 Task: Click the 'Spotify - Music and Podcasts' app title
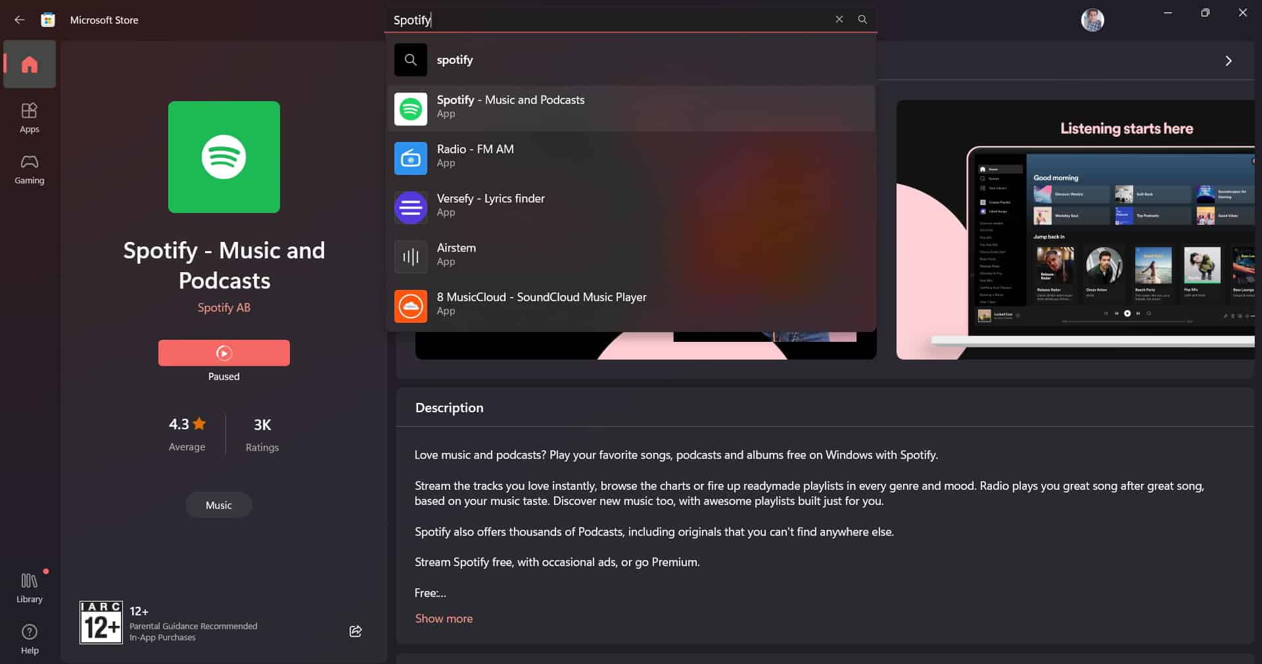click(224, 266)
